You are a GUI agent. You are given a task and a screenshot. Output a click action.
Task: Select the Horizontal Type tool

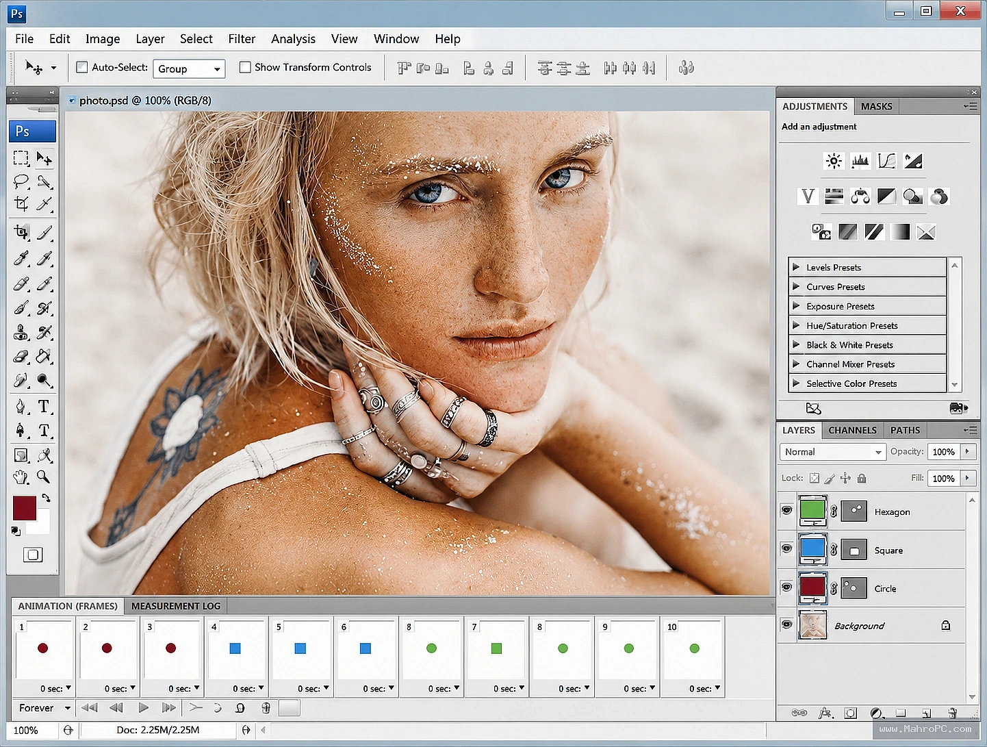(x=44, y=407)
